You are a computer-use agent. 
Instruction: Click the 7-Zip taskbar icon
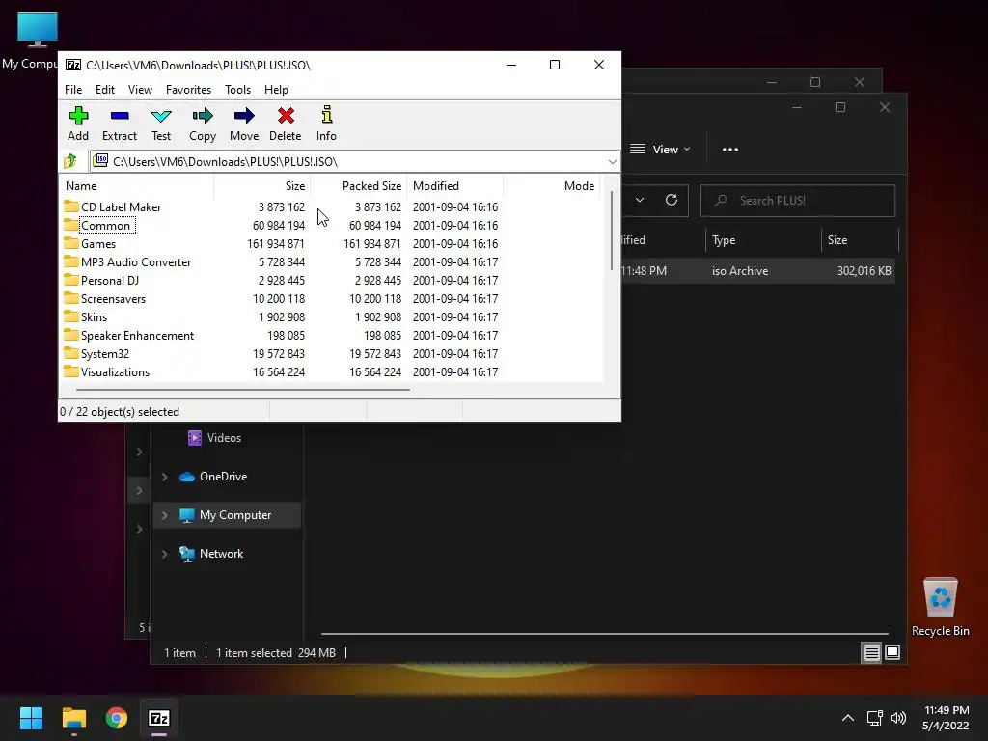coord(159,718)
